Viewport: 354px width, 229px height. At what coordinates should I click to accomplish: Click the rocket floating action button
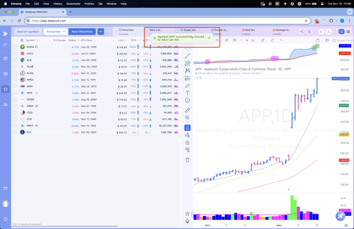pyautogui.click(x=340, y=216)
